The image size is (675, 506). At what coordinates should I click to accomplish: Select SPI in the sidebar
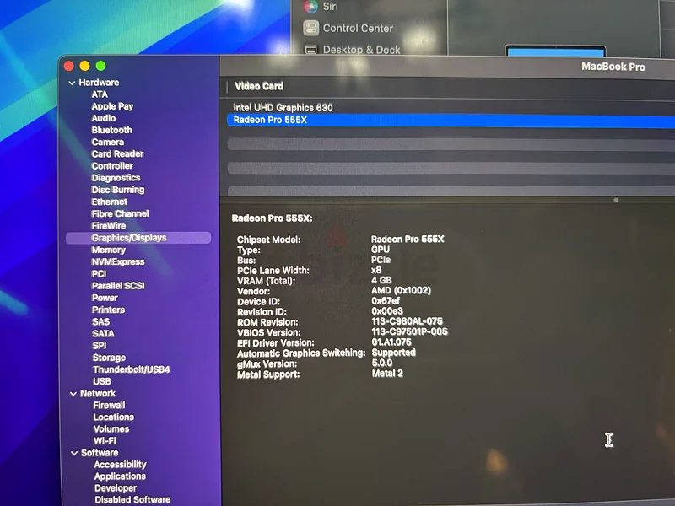click(100, 346)
